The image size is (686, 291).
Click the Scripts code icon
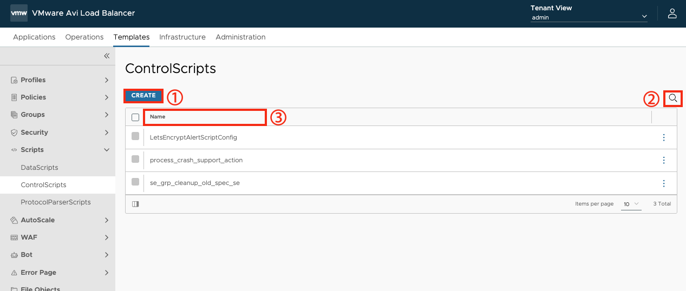click(x=15, y=150)
